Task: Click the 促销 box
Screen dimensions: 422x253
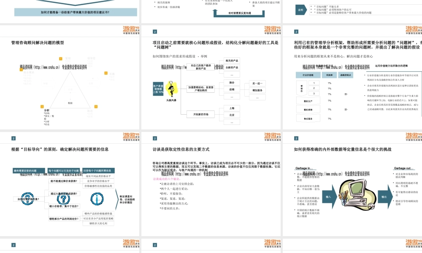Action: [232, 89]
